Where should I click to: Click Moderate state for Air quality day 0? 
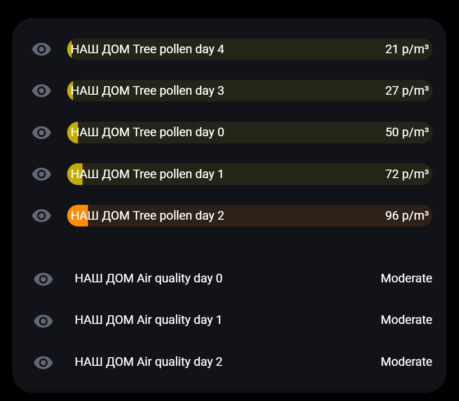406,278
